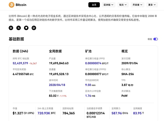The height and width of the screenshot is (121, 164).
Task: Click the halving date 2028/04/18
Action: click(x=57, y=85)
